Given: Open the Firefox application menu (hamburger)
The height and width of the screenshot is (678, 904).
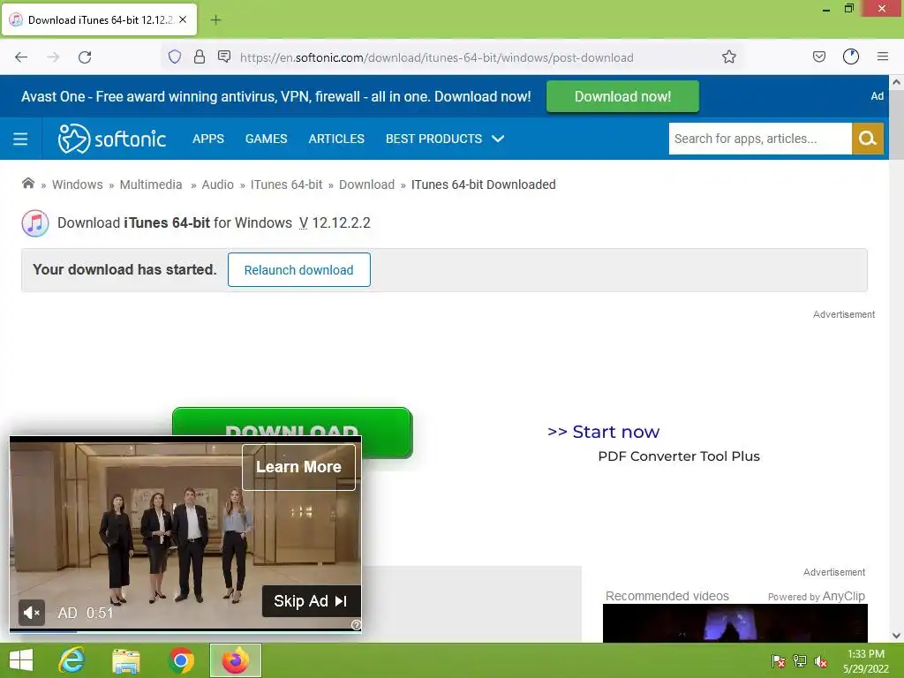Looking at the screenshot, I should [883, 56].
